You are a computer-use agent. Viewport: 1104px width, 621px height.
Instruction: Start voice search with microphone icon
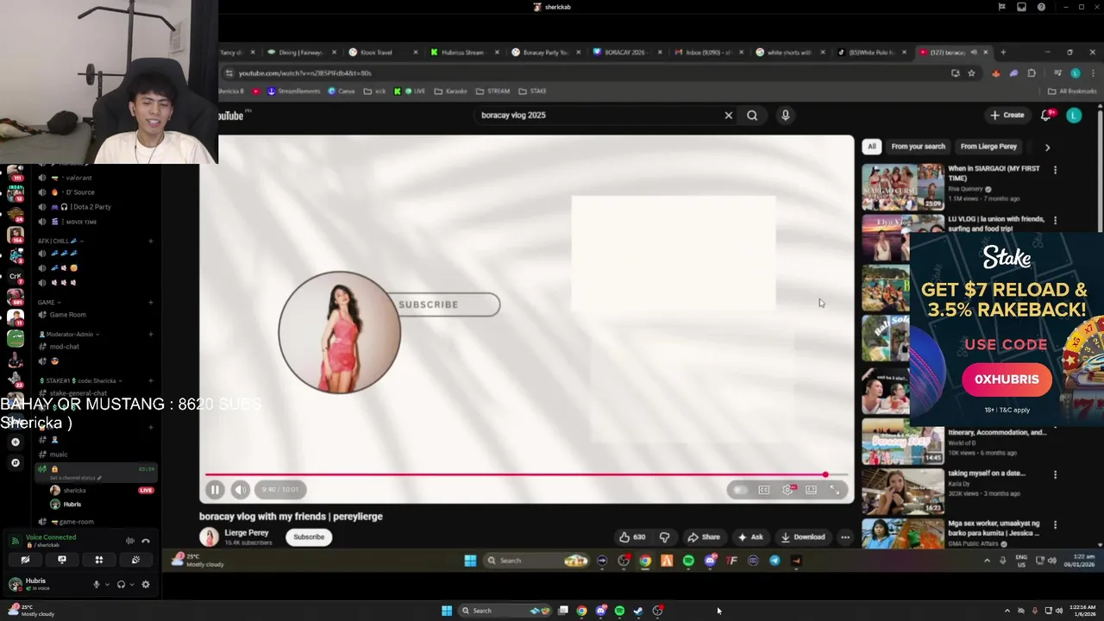[785, 115]
